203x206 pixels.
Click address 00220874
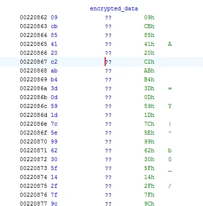(x=33, y=177)
